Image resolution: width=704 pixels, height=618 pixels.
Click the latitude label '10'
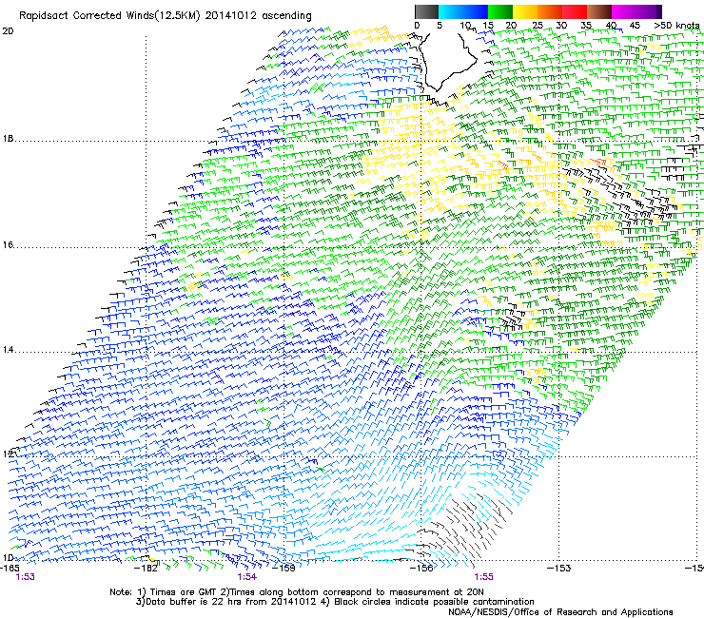[8, 557]
